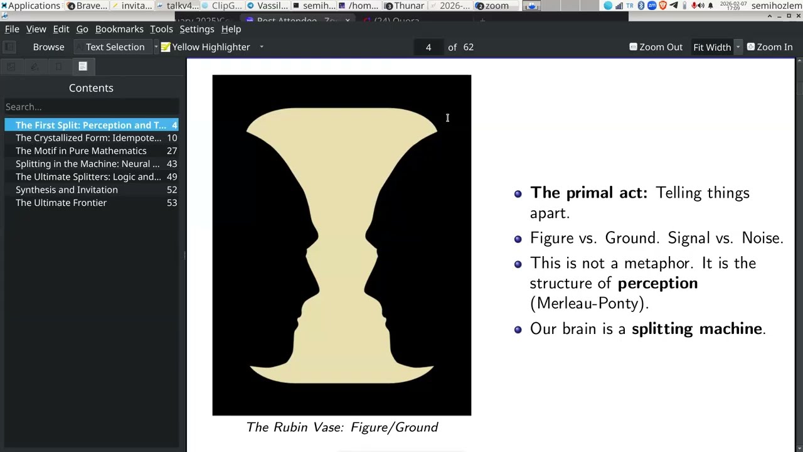Click the 'The primal act:' bullet text
803x452 pixels.
(588, 193)
